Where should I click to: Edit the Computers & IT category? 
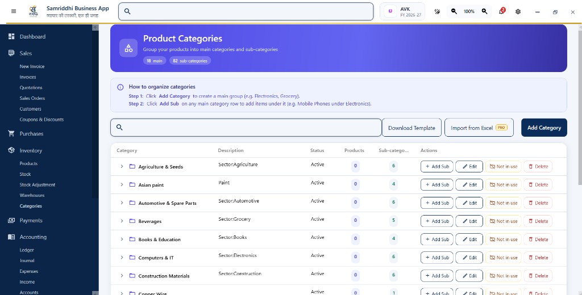coord(469,257)
